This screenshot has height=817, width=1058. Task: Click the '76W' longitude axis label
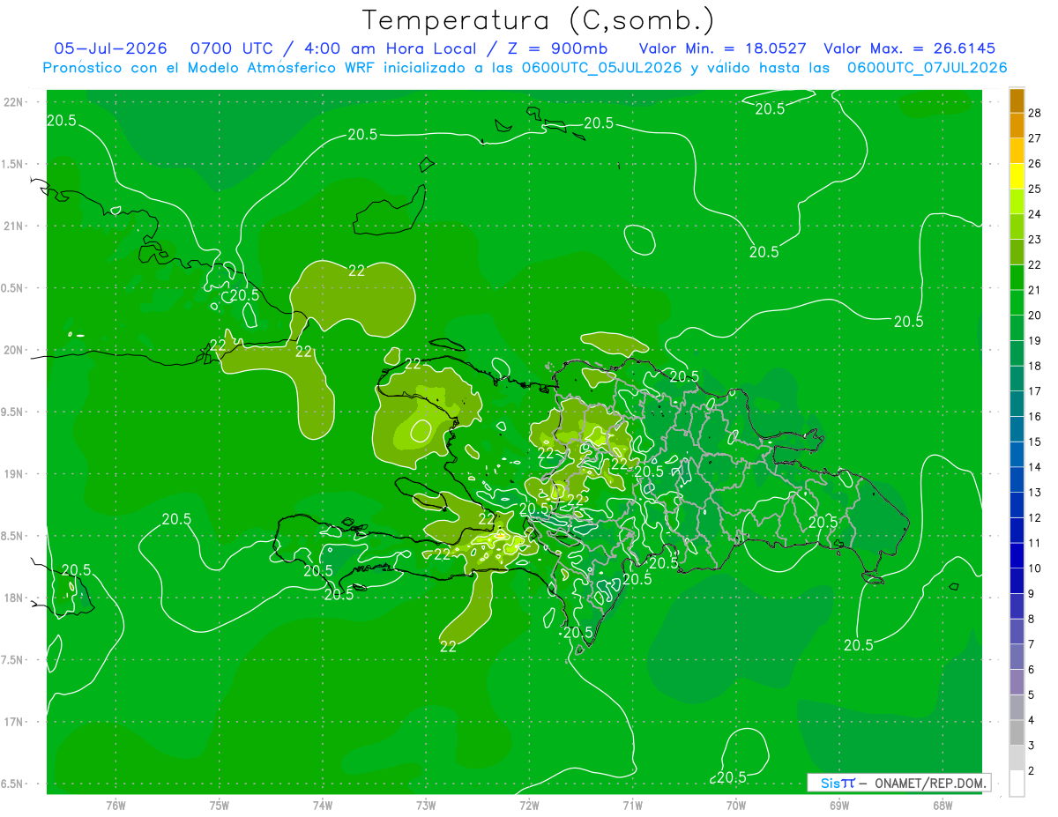(115, 805)
